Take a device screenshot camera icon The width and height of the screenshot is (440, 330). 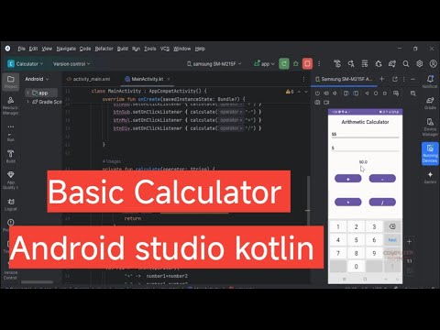coord(317,102)
